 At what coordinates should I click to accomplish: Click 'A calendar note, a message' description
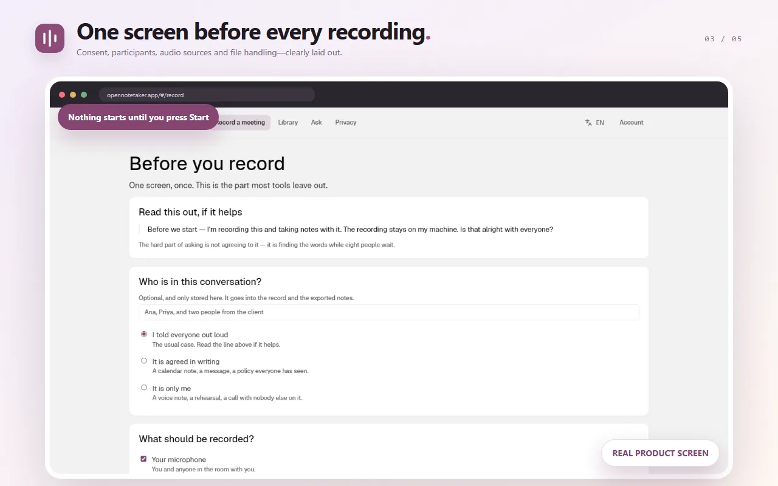click(x=230, y=371)
